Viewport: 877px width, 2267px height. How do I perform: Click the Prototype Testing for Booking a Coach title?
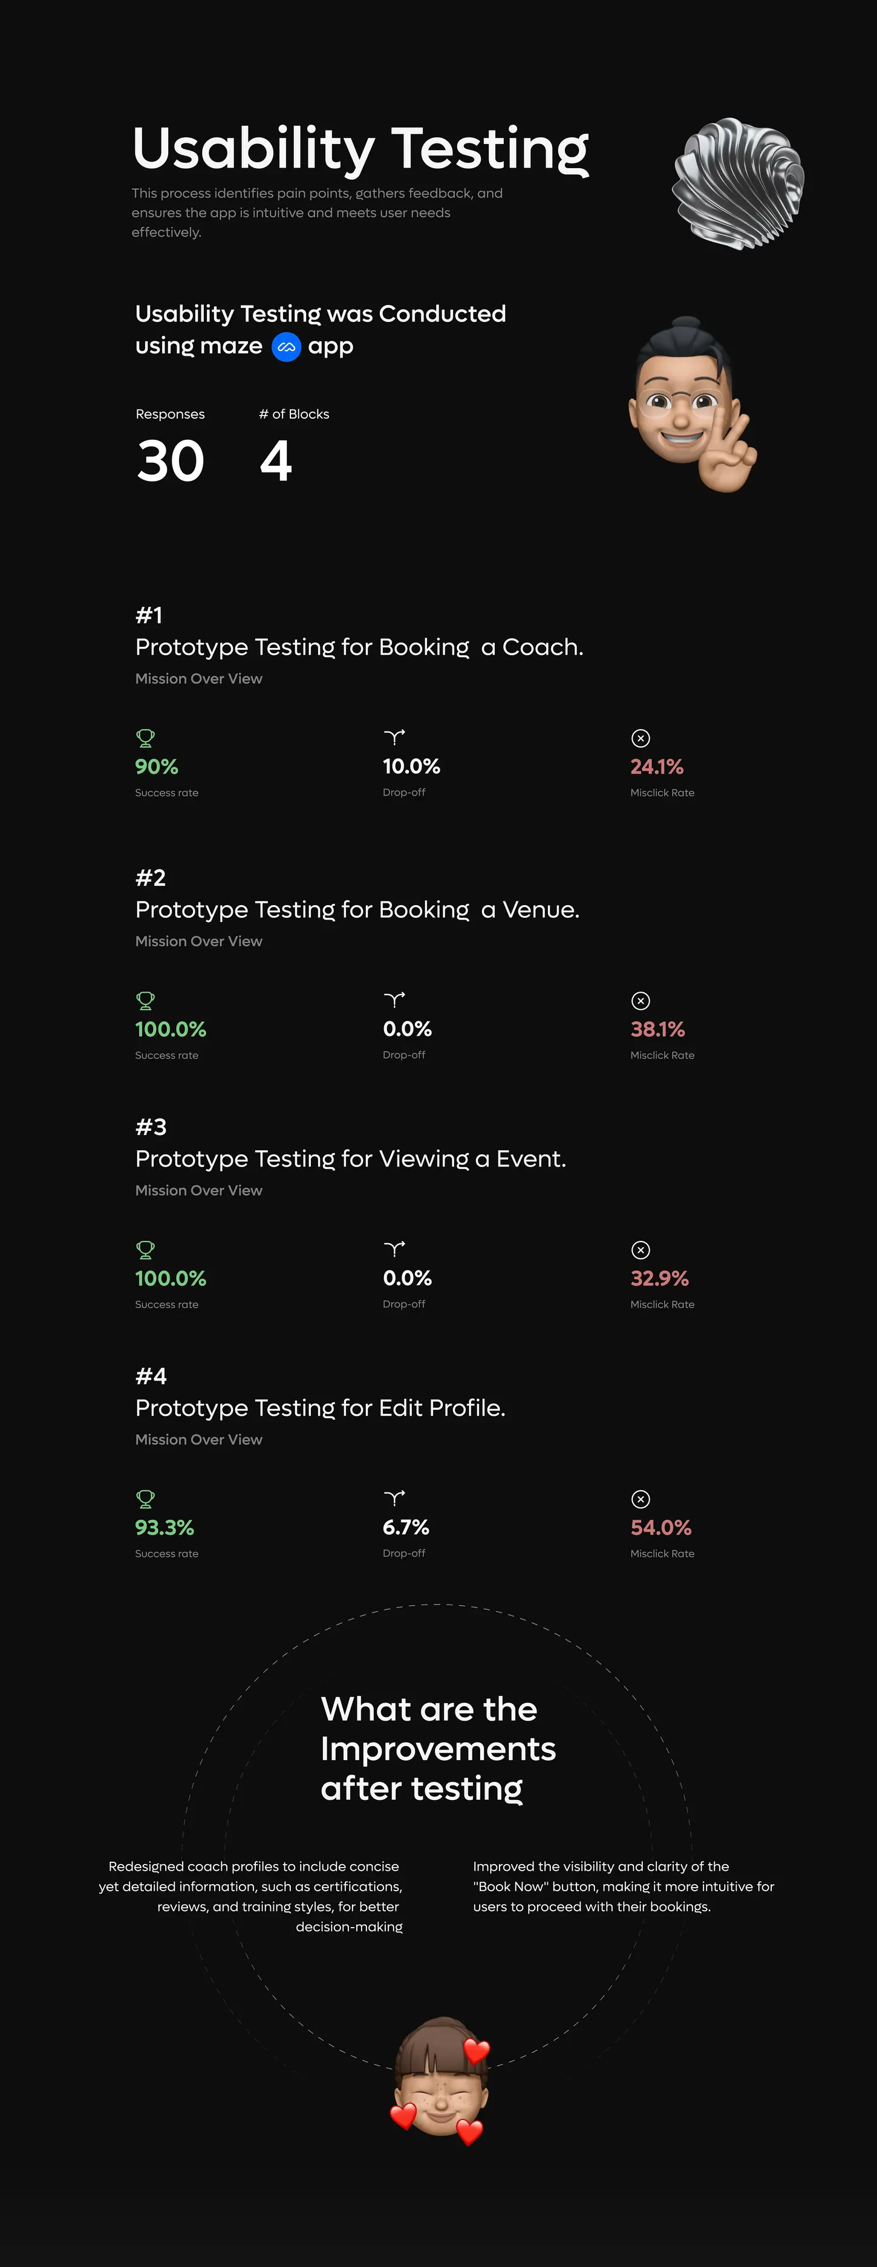point(359,647)
